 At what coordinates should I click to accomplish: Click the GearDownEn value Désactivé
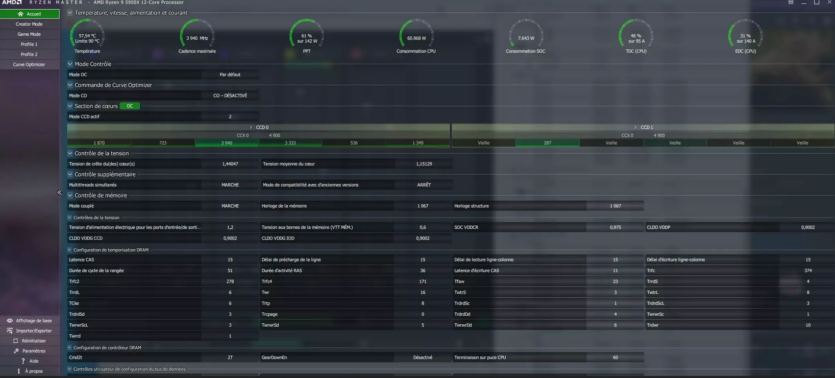click(x=423, y=358)
